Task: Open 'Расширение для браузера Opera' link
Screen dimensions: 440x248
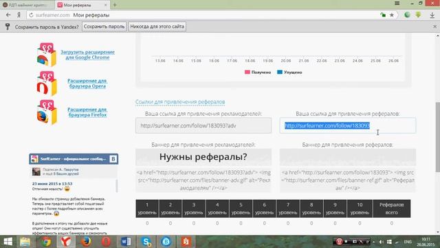Action: pos(87,83)
